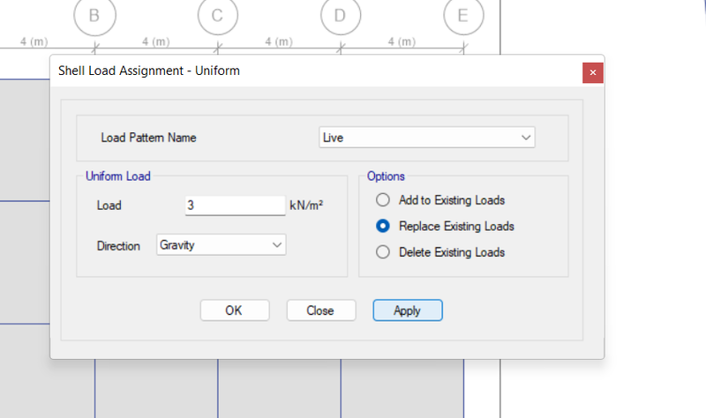The width and height of the screenshot is (706, 418).
Task: Click the dialog title bar
Action: pos(315,71)
